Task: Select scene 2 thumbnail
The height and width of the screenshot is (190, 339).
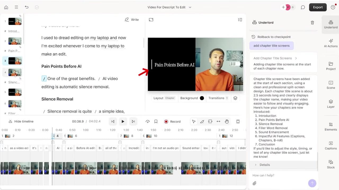Action: pos(15,41)
